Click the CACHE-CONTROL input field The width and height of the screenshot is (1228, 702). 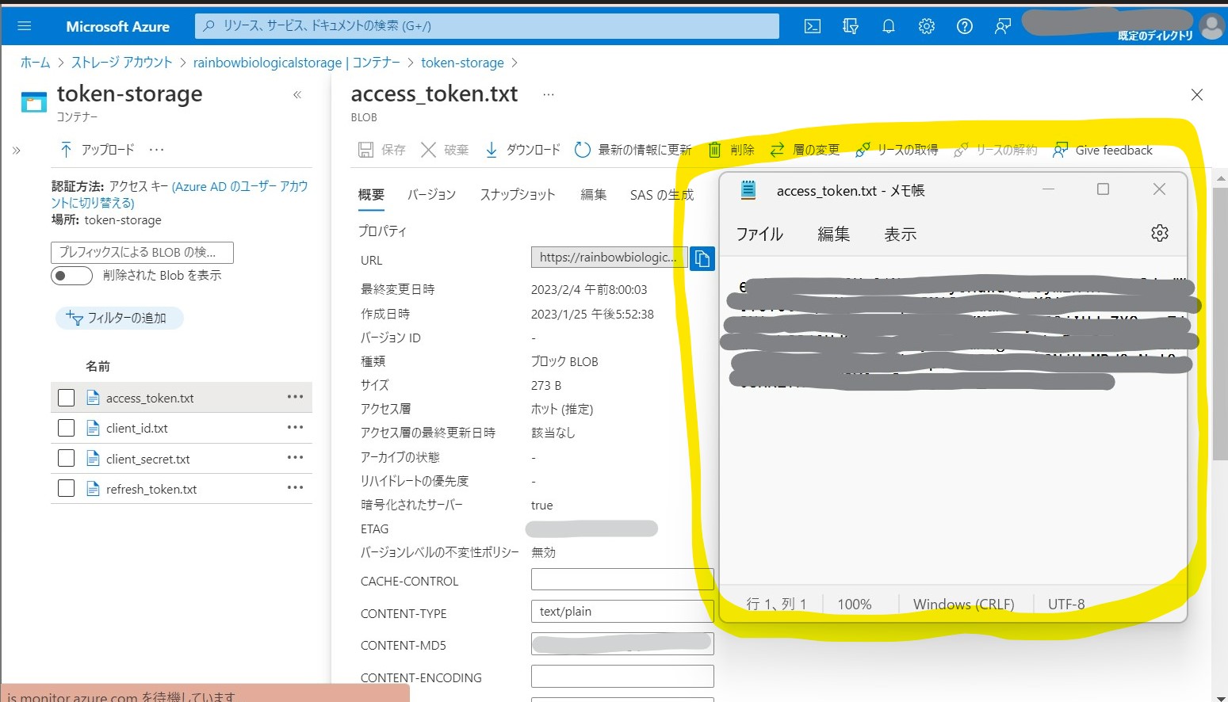[x=622, y=580]
